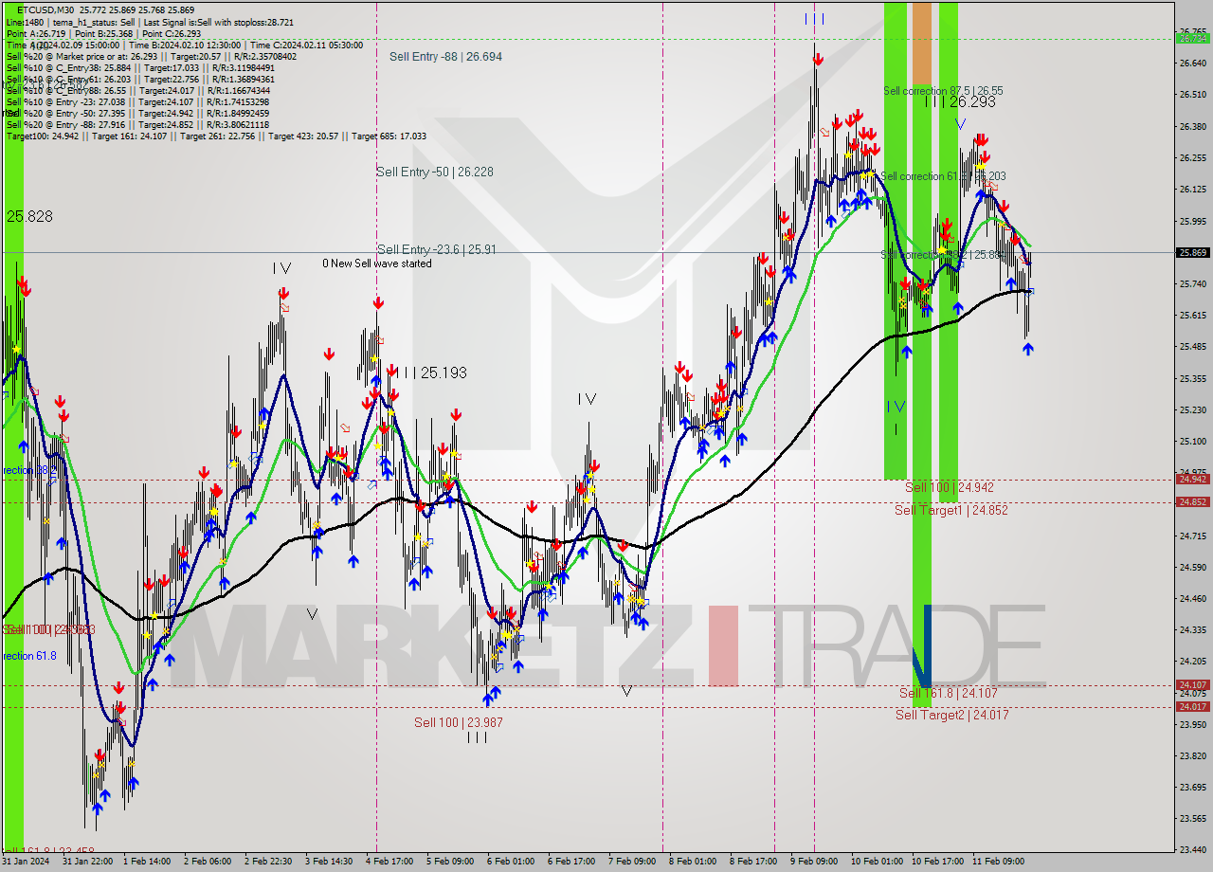The image size is (1213, 872).
Task: Click the '7 Feb 09:00' time axis label
Action: (631, 862)
